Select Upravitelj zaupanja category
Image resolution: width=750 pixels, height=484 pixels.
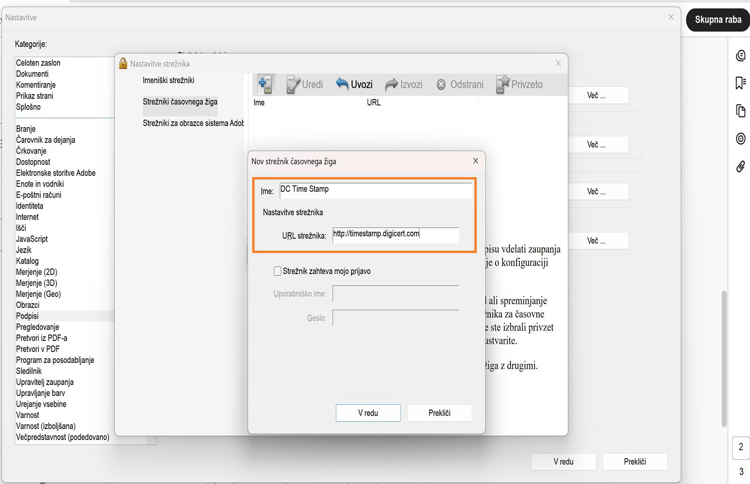[x=45, y=382]
